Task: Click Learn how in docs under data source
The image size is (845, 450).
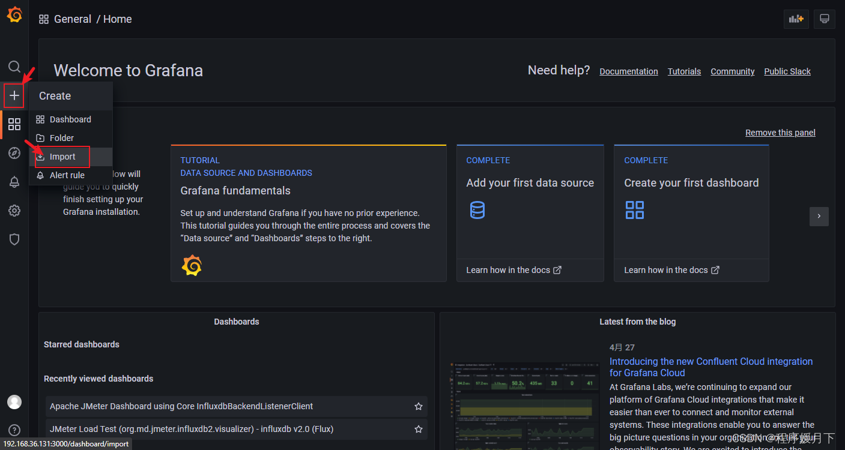Action: coord(514,270)
